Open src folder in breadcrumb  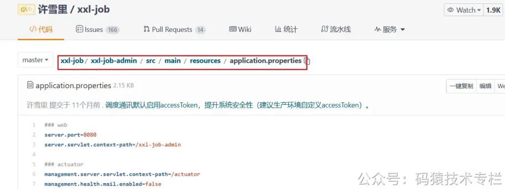[150, 61]
